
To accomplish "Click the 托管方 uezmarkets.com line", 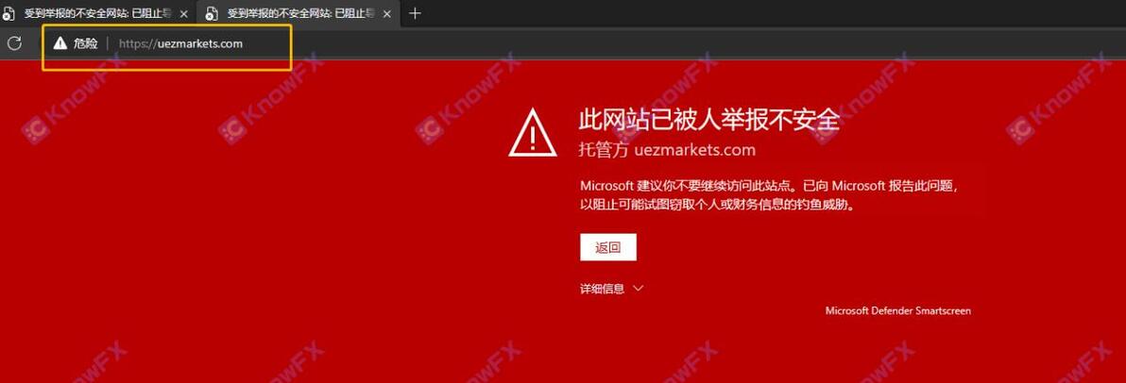I will [x=668, y=151].
